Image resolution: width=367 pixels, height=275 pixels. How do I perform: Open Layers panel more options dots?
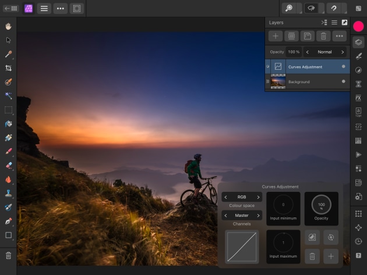pyautogui.click(x=340, y=36)
